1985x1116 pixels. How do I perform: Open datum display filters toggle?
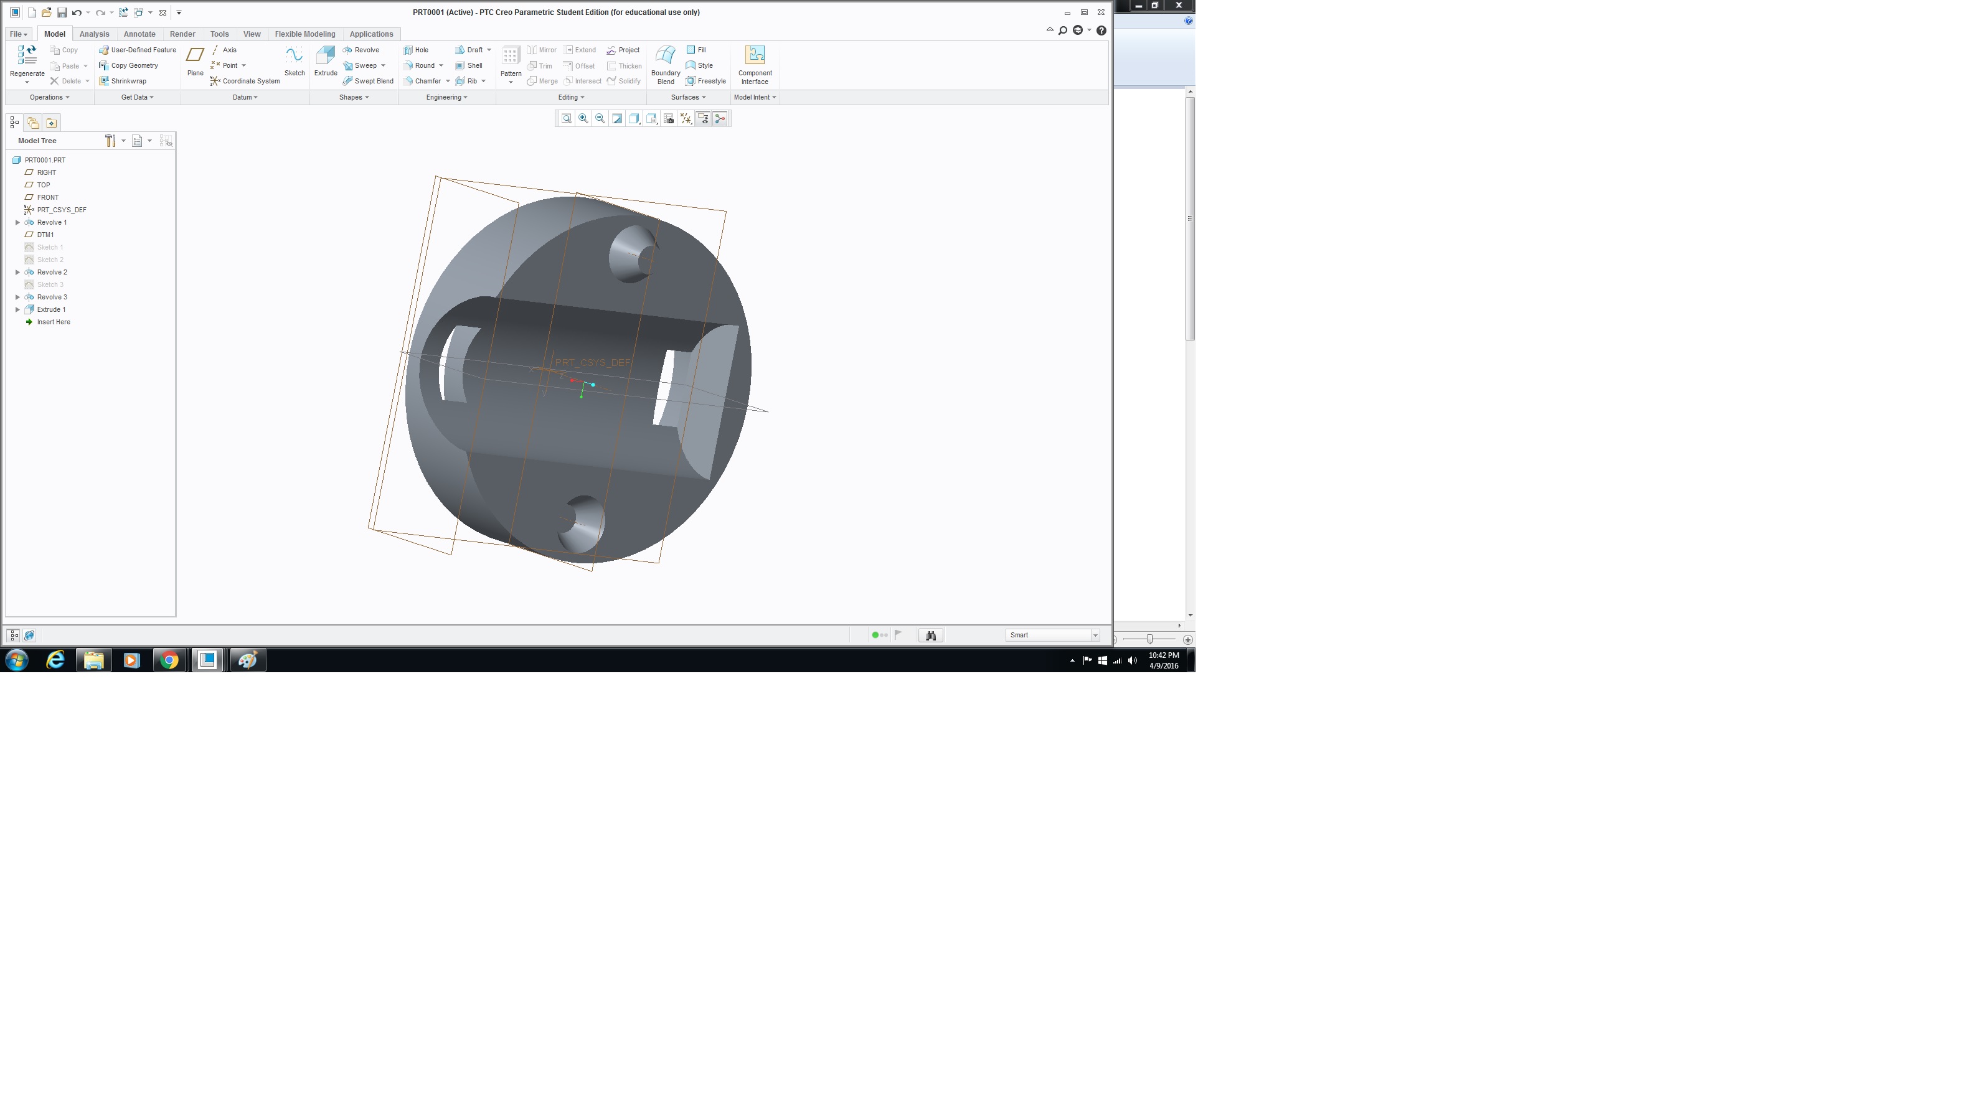pyautogui.click(x=686, y=119)
